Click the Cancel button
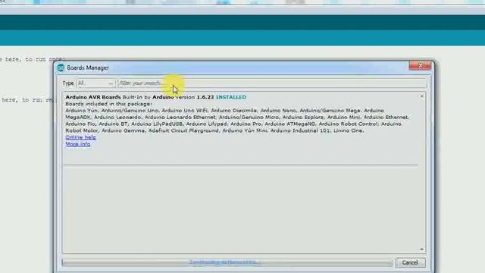This screenshot has width=485, height=273. point(410,262)
